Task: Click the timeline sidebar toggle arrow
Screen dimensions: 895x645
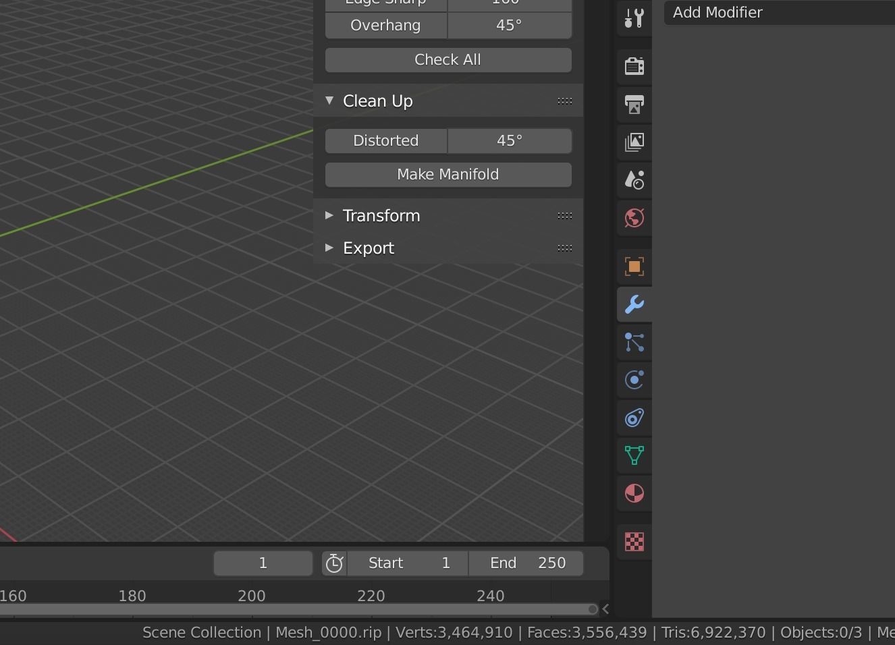Action: [x=605, y=609]
